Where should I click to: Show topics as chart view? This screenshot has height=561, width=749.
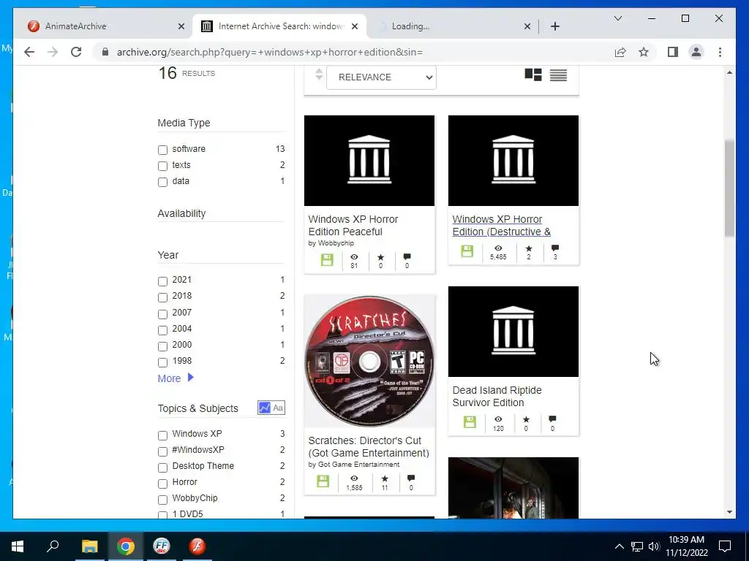[264, 408]
